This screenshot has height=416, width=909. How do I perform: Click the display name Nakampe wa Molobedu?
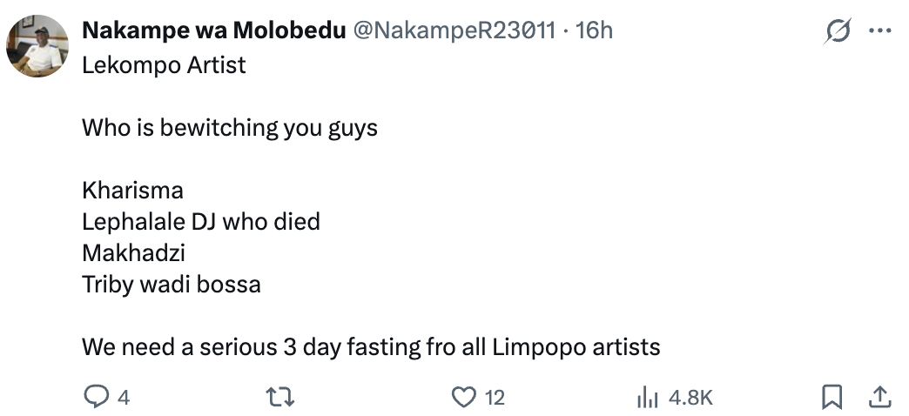(212, 30)
